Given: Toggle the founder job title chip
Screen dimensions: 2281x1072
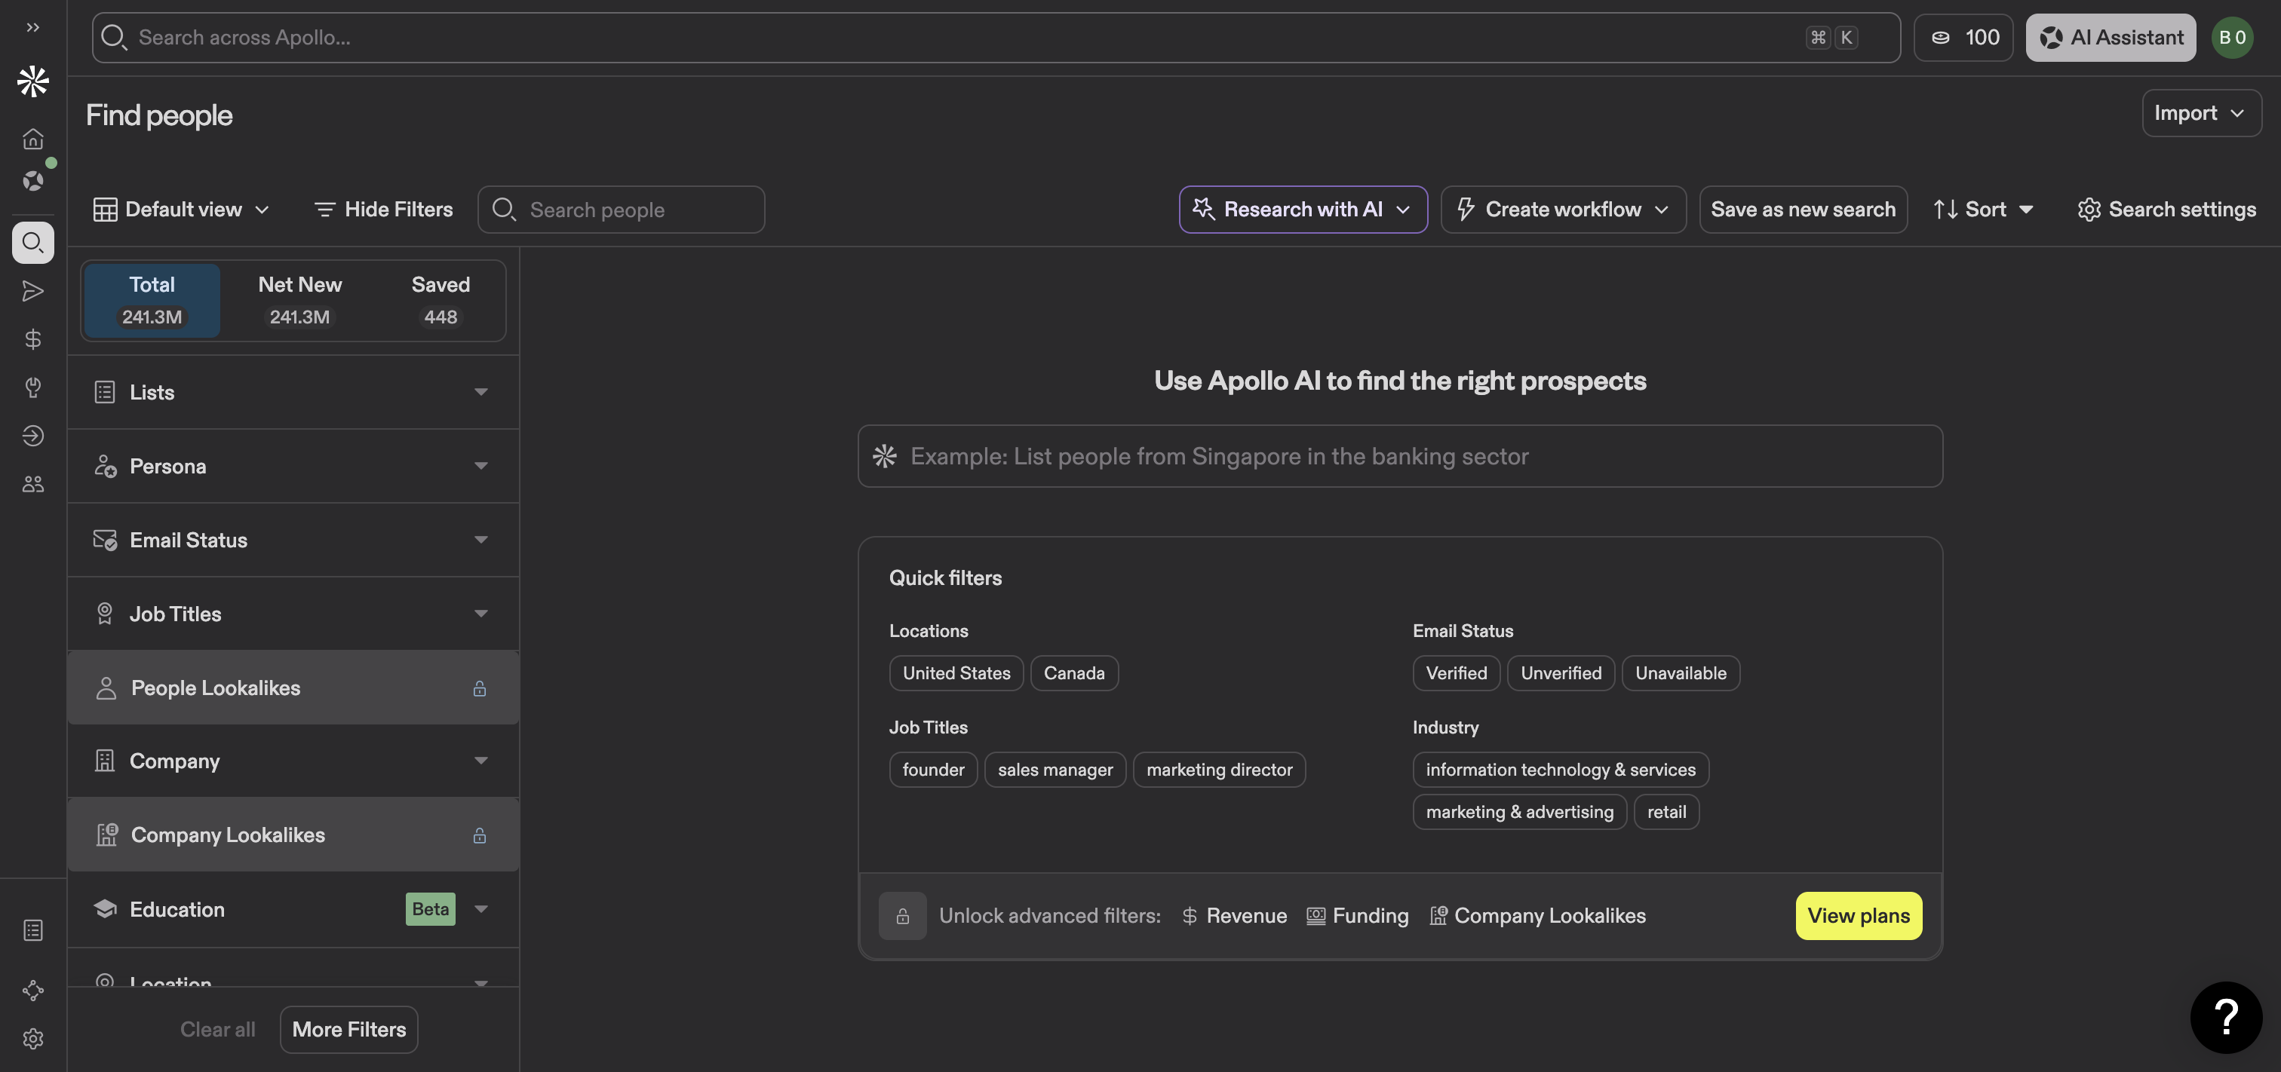Looking at the screenshot, I should click(x=932, y=769).
